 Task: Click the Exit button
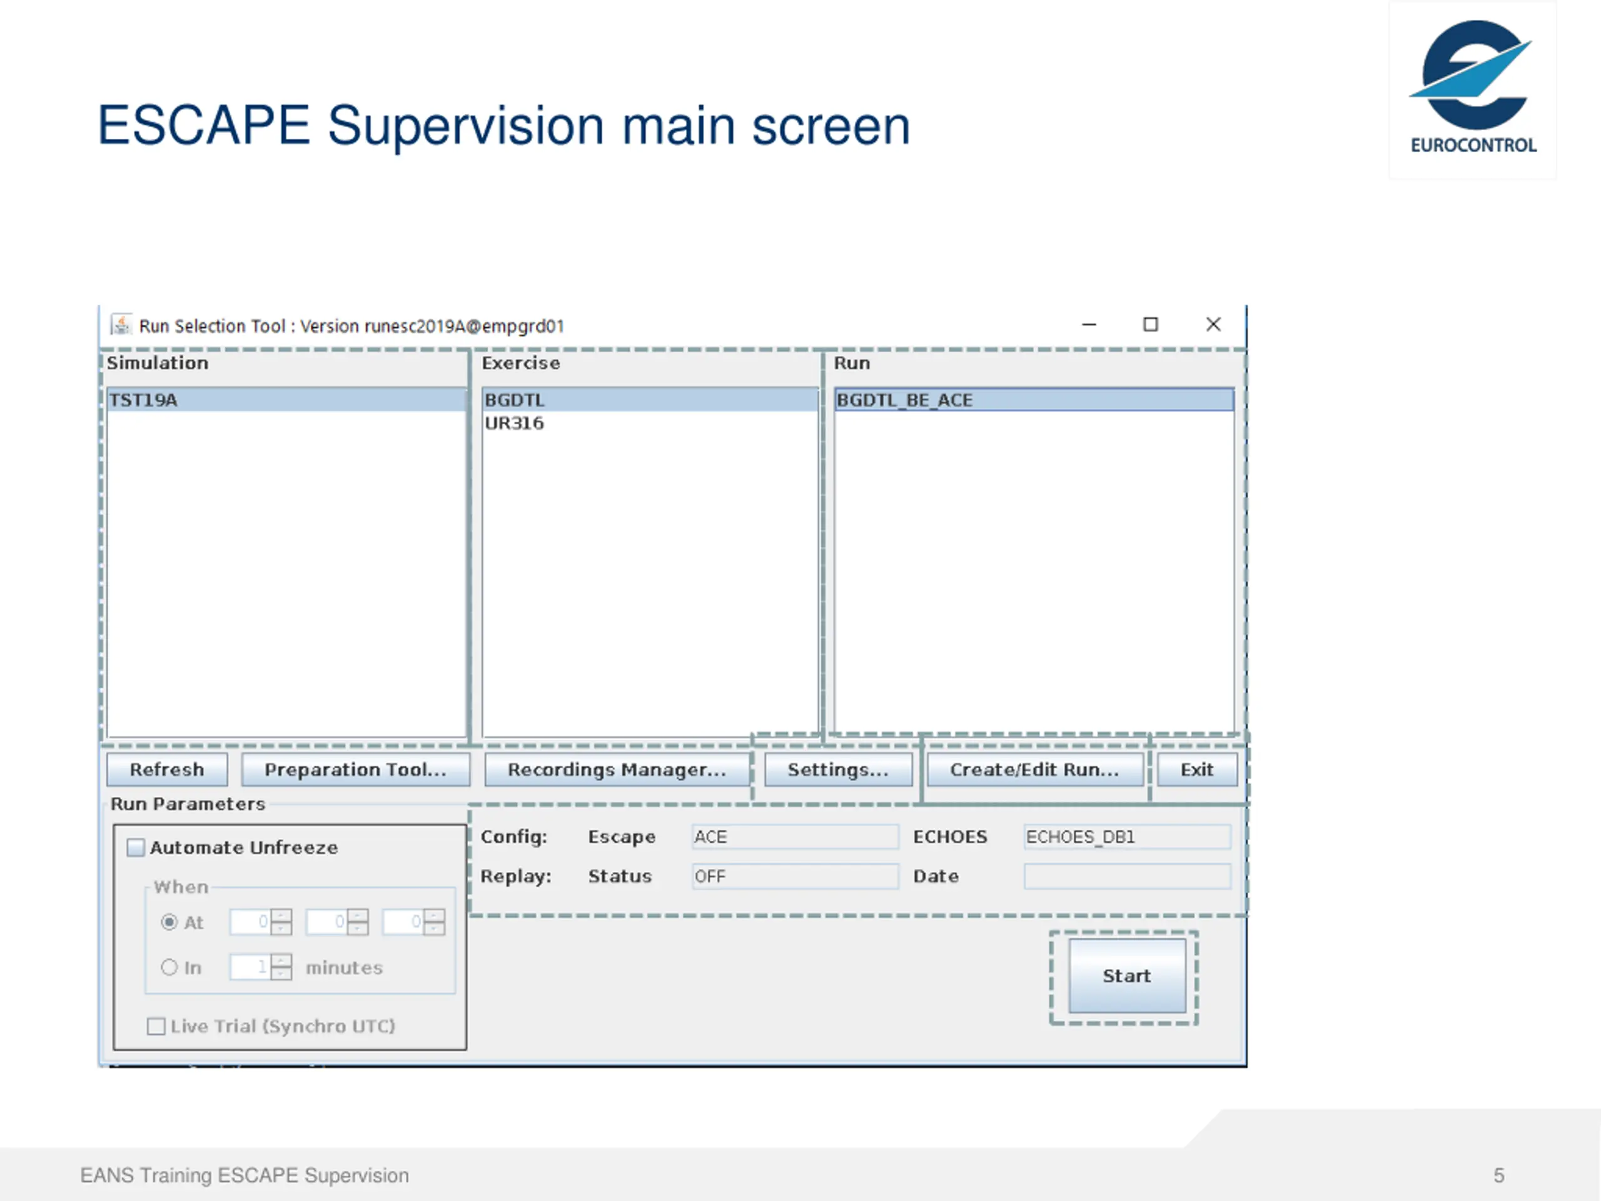point(1197,769)
